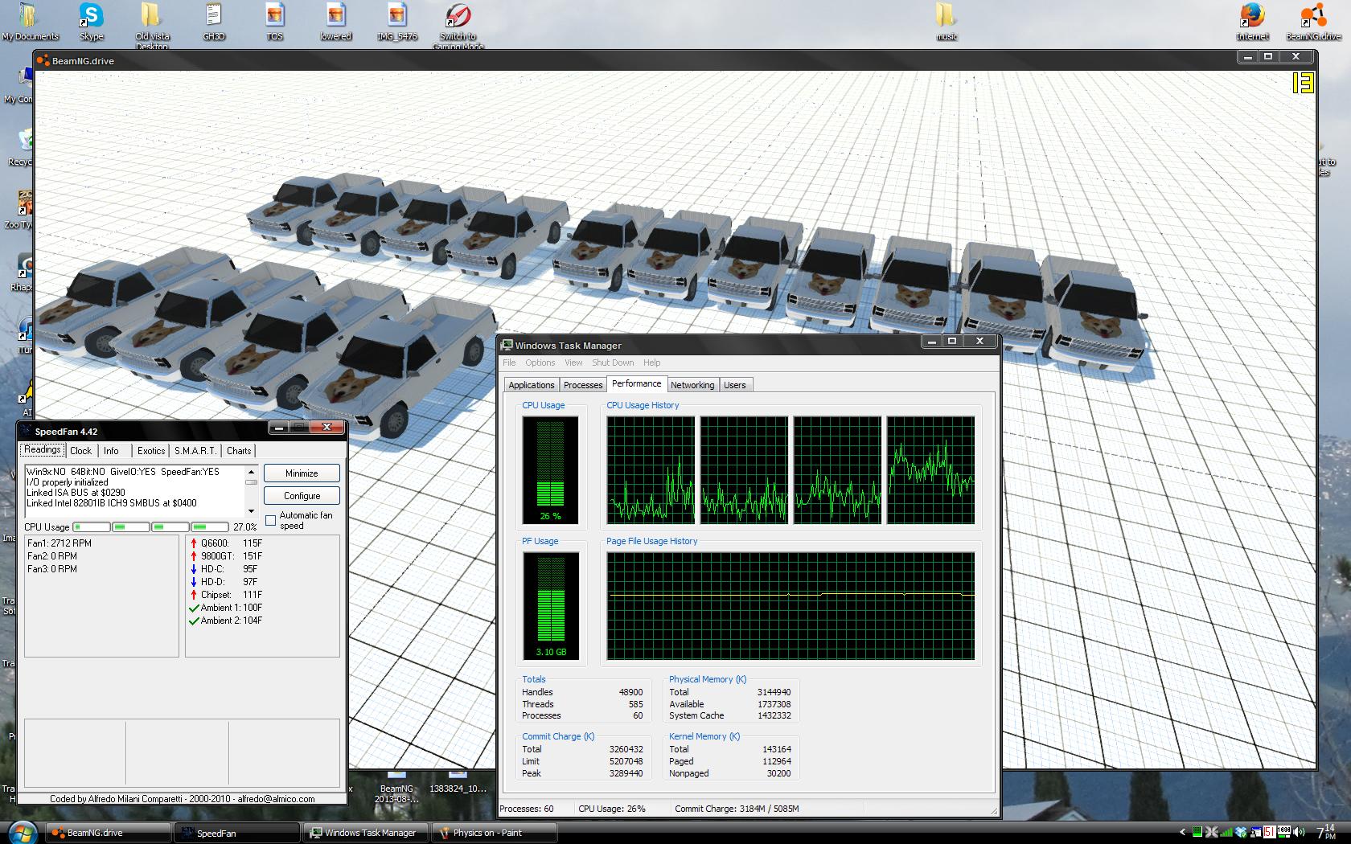
Task: Switch to SpeedFan Clock tab
Action: 80,451
